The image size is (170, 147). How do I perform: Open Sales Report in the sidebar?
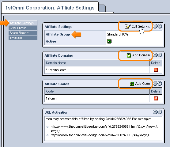coord(23,33)
